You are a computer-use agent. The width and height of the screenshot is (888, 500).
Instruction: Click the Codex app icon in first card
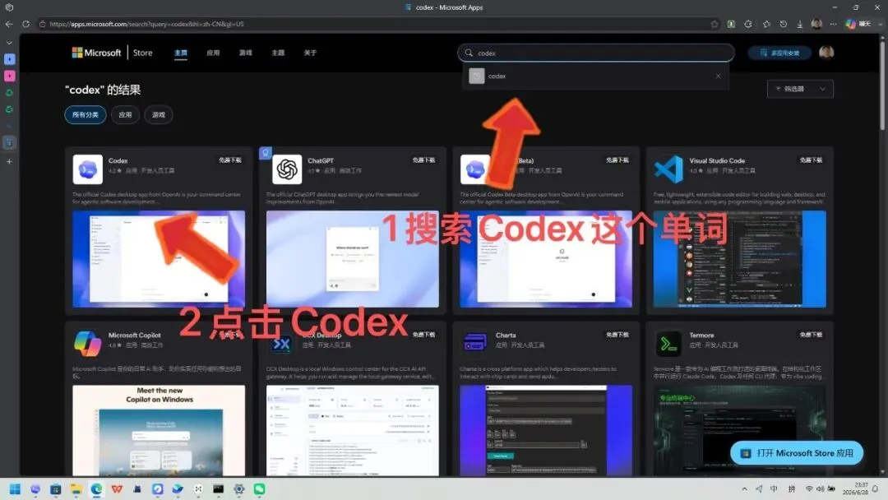point(88,169)
